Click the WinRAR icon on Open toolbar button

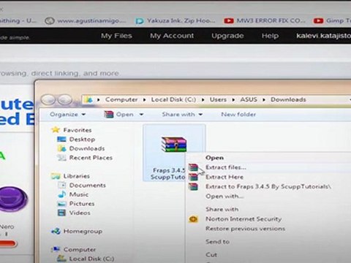109,114
